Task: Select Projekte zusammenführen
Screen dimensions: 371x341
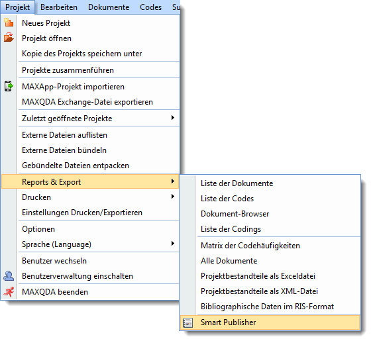Action: click(90, 70)
